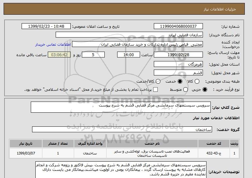This screenshot has height=178, width=252.
Task: Click the request creator field
Action: (137, 44)
